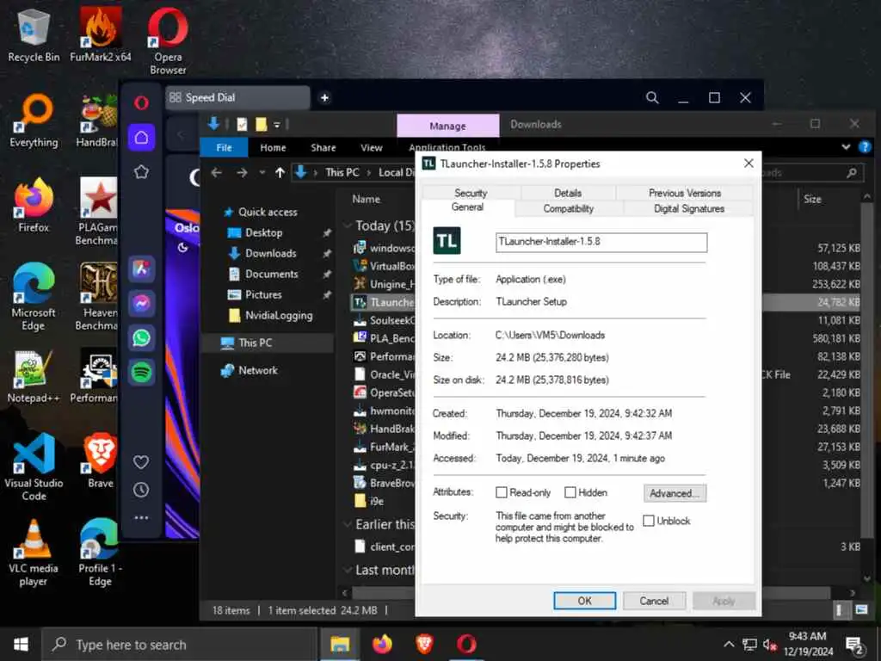Viewport: 881px width, 661px height.
Task: Open Opera sidebar home button
Action: pyautogui.click(x=141, y=138)
